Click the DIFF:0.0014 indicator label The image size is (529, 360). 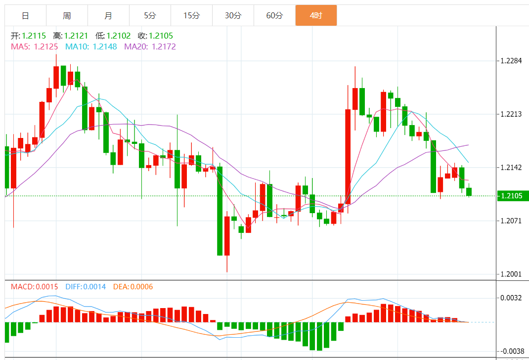(86, 287)
